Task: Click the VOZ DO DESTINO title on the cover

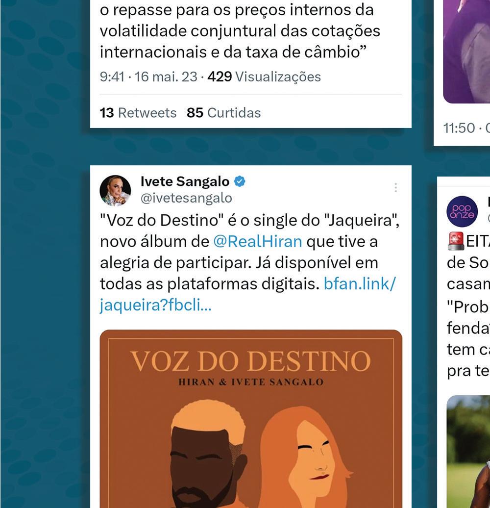Action: (x=250, y=361)
